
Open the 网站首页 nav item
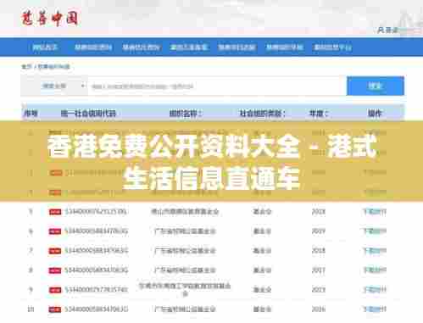click(x=45, y=47)
